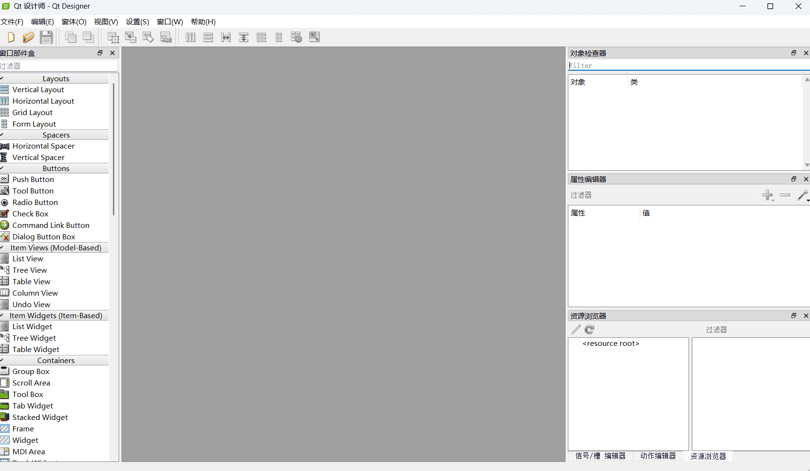Click the Lay Out in Form Layout icon
Viewport: 810px width, 471px height.
(279, 37)
